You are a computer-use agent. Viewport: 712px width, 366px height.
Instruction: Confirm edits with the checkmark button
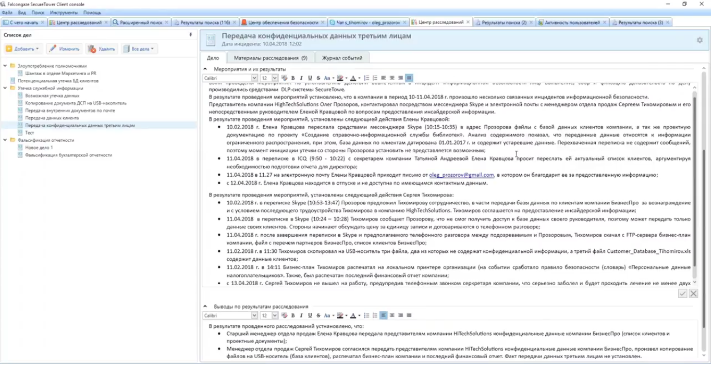[x=683, y=294]
